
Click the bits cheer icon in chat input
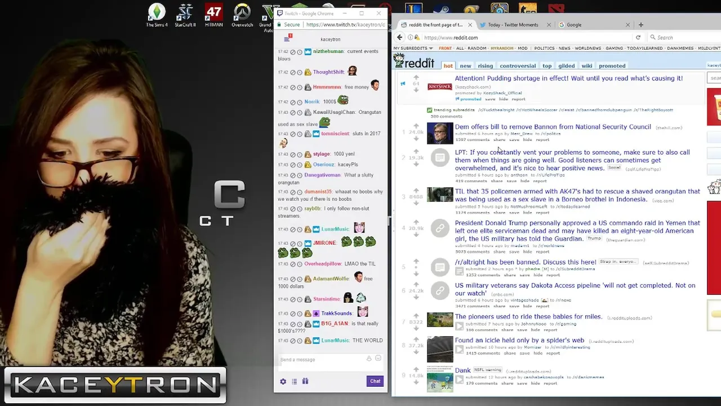(369, 358)
